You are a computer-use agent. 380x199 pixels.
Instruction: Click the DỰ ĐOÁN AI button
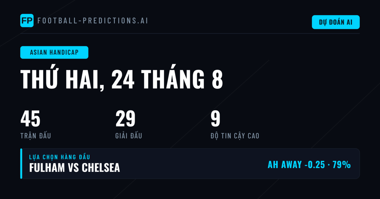(336, 22)
